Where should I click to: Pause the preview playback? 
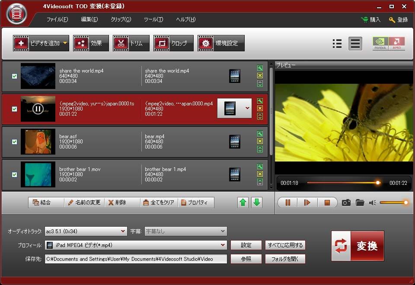[288, 203]
